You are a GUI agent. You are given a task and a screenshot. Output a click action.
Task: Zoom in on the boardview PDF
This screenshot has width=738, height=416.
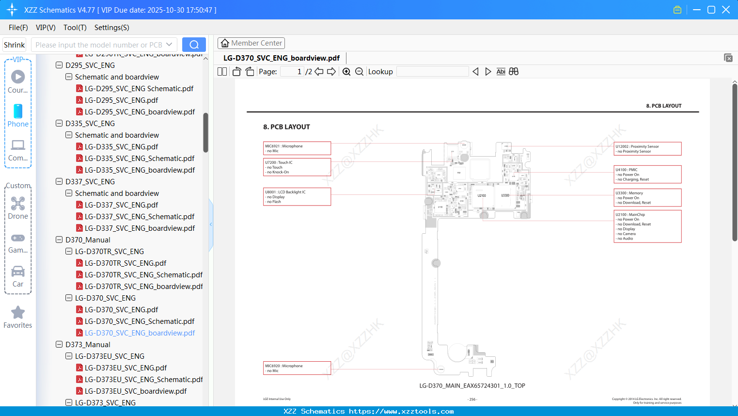[346, 71]
